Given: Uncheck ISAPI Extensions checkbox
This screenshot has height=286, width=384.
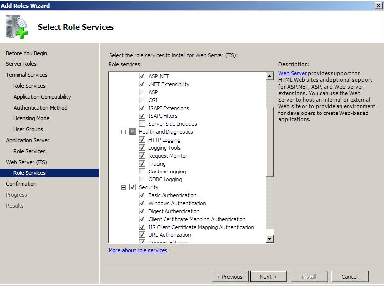Looking at the screenshot, I should pyautogui.click(x=142, y=108).
